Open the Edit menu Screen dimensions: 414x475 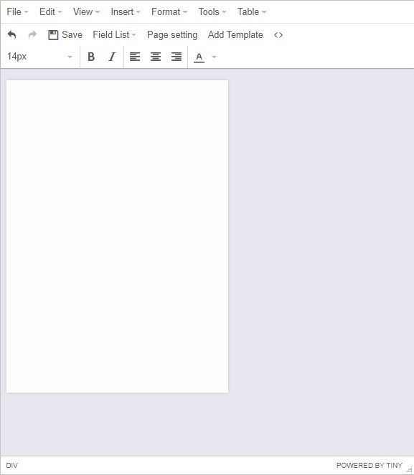pyautogui.click(x=51, y=11)
